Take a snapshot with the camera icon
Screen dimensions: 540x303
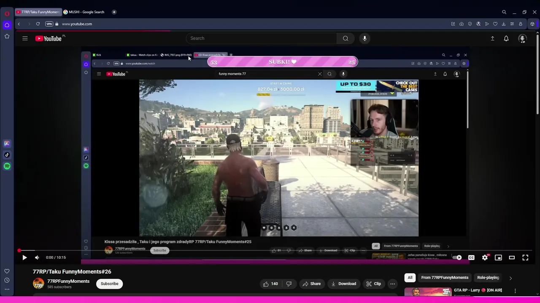tap(462, 24)
